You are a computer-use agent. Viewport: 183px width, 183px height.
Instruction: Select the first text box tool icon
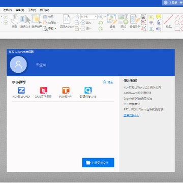click(x=144, y=17)
